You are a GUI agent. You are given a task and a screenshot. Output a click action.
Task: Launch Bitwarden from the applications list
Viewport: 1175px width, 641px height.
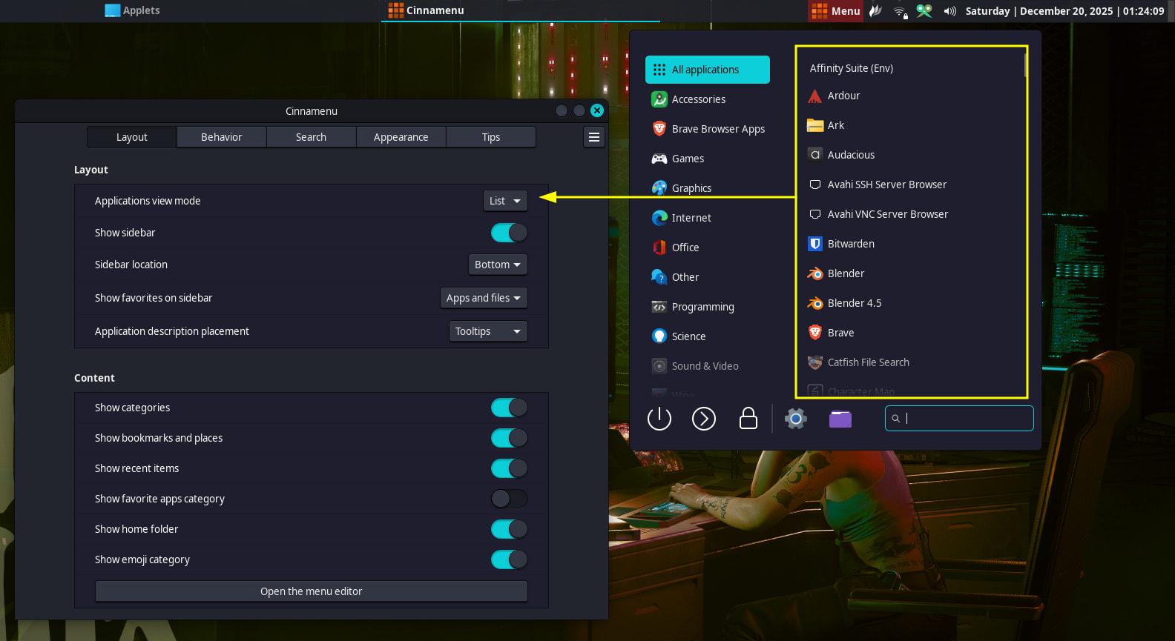coord(850,244)
